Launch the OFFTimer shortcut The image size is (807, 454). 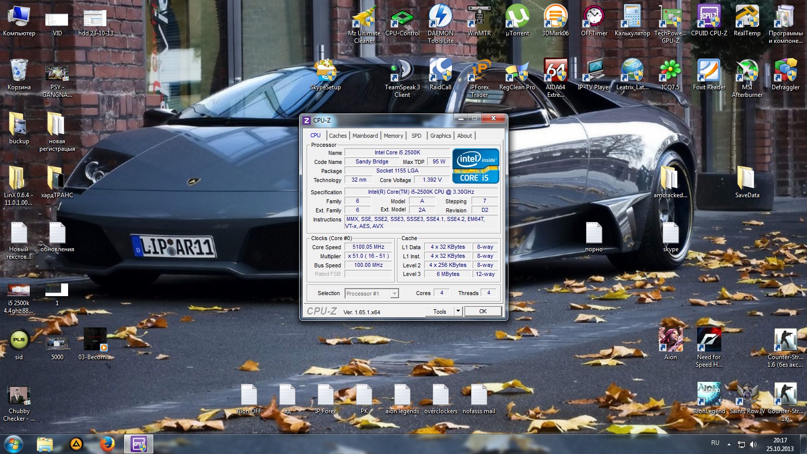[594, 21]
